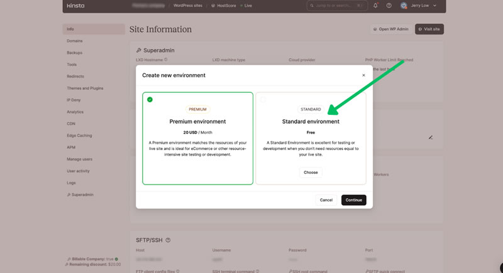Viewport: 503px width, 273px height.
Task: Click the Superadmin heading key icon
Action: coord(138,50)
